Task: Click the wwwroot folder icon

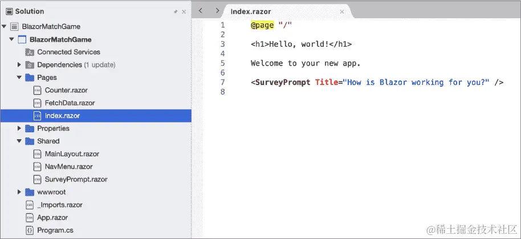Action: click(30, 192)
